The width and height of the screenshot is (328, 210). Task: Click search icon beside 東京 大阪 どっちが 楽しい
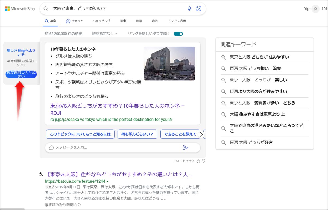(224, 80)
